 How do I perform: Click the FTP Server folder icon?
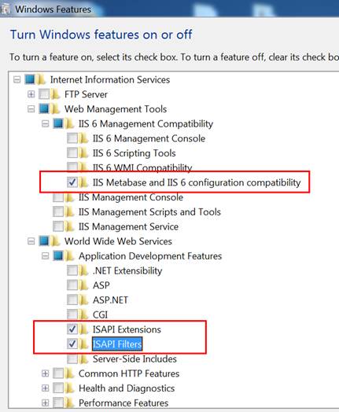coord(55,94)
